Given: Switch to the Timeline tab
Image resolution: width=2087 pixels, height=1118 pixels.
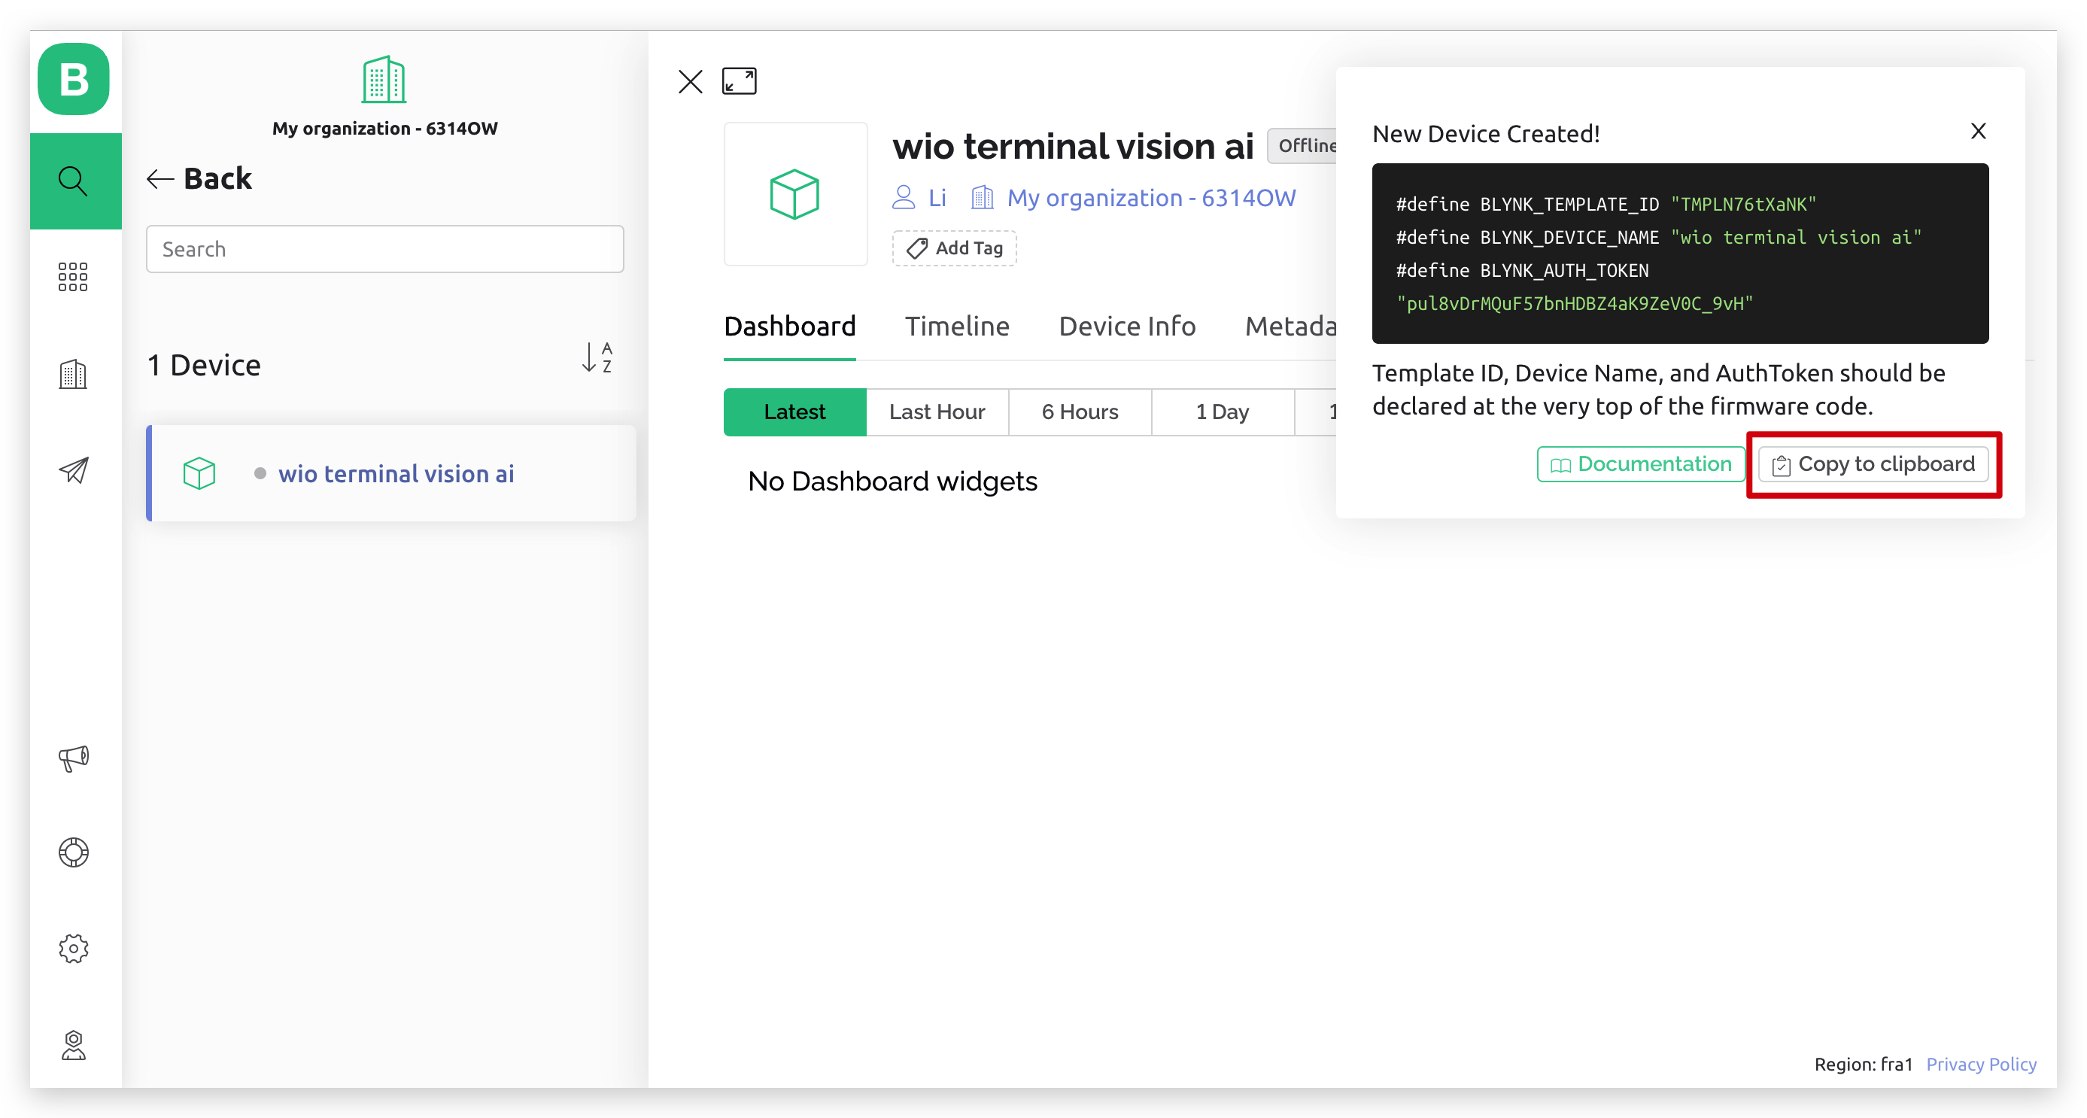Looking at the screenshot, I should click(x=957, y=327).
